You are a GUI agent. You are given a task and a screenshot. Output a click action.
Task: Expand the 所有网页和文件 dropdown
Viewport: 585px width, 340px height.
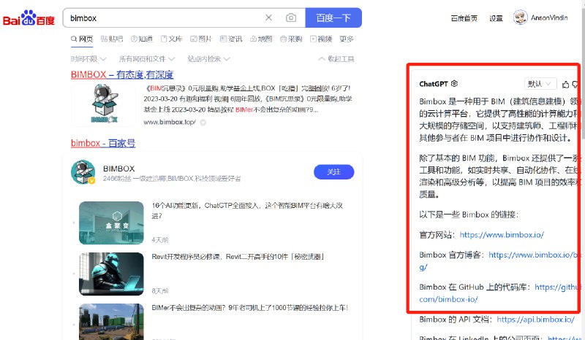(147, 59)
